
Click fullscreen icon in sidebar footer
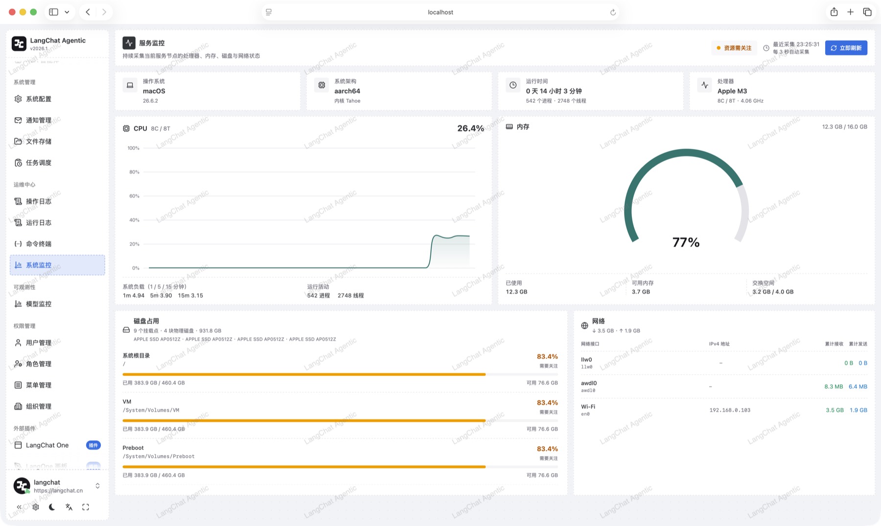pos(86,507)
